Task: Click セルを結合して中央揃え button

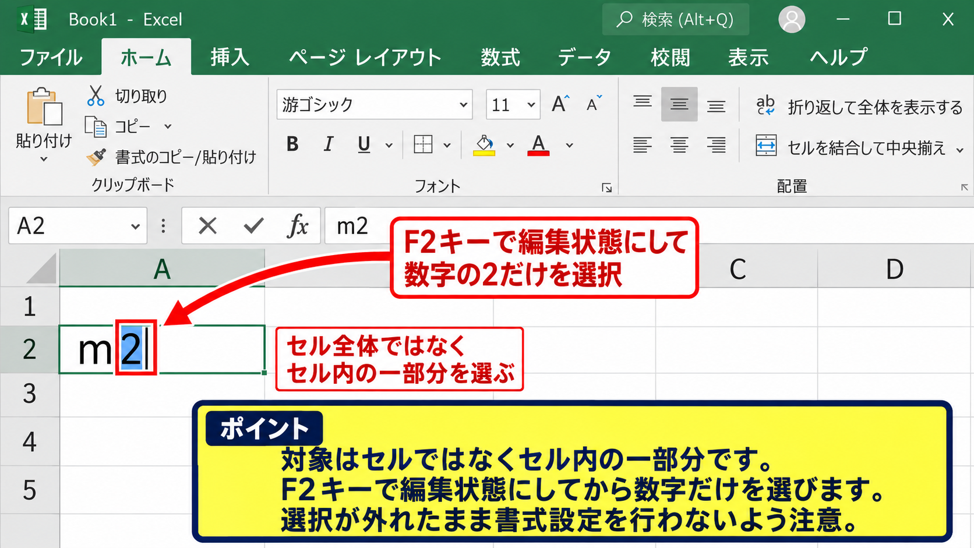Action: point(851,147)
